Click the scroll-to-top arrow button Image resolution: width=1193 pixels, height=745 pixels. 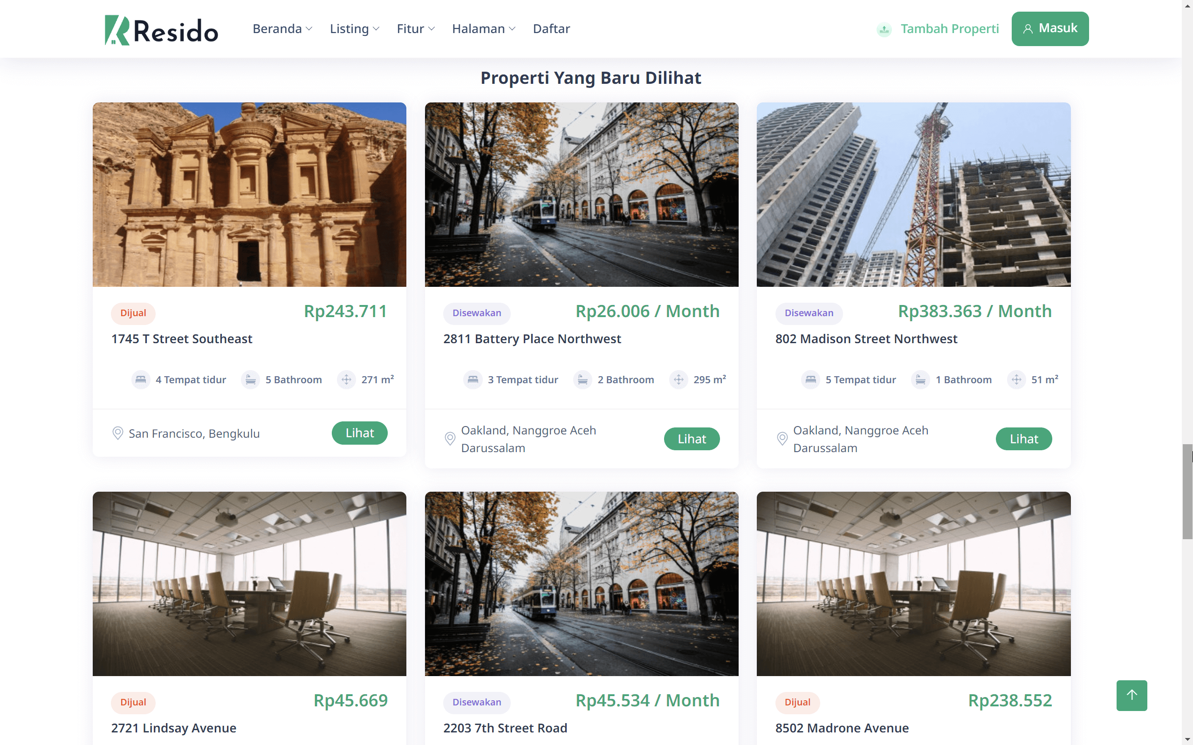coord(1131,695)
